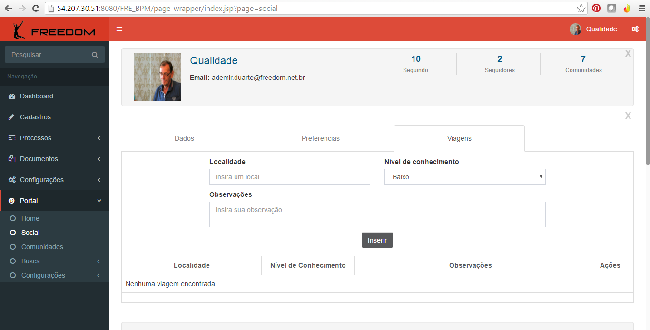Click the Cadastros pencil icon
Screen dimensions: 650x330
[x=12, y=117]
